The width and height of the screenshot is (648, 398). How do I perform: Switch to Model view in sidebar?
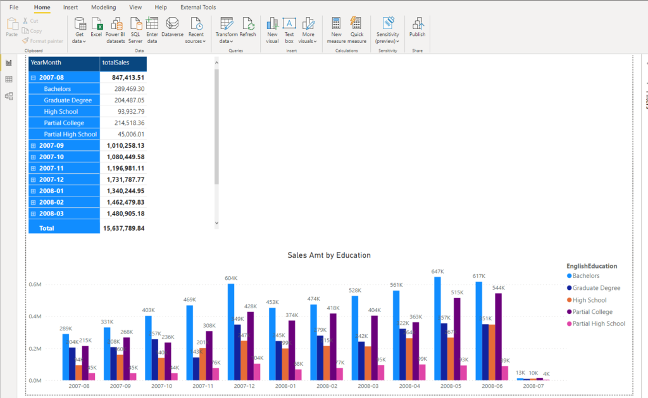click(x=9, y=96)
